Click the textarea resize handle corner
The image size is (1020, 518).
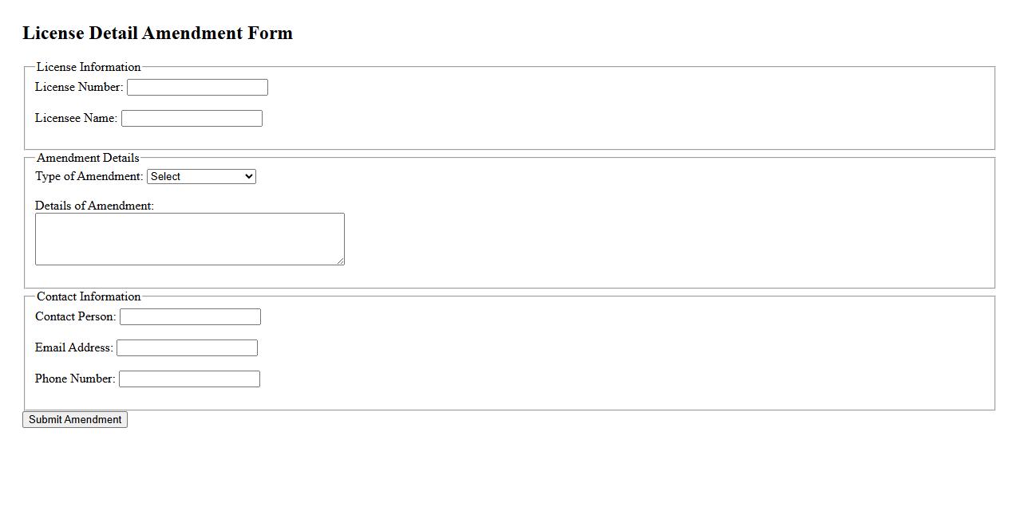341,261
